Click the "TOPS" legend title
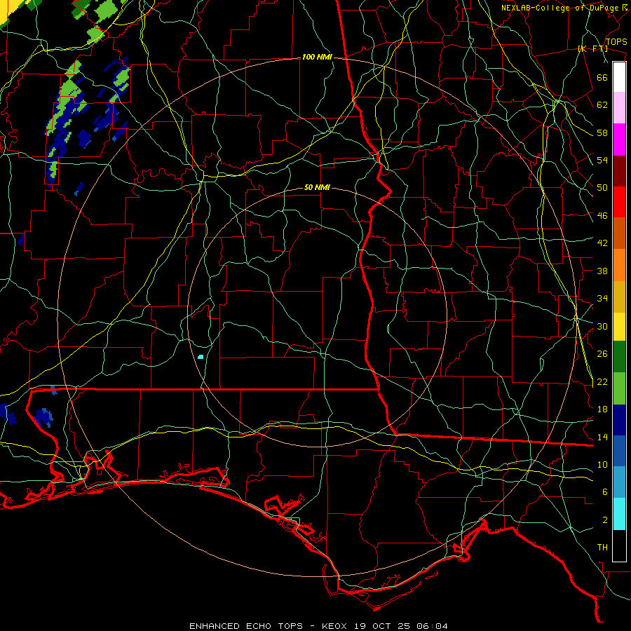 pos(616,42)
